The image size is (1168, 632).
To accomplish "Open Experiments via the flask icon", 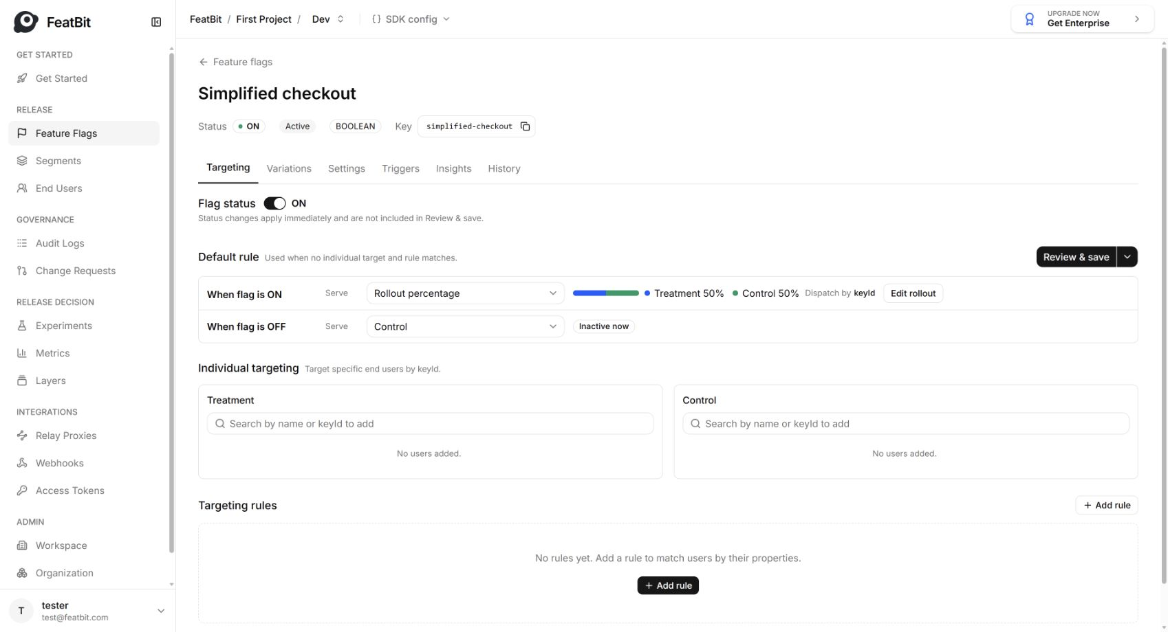I will (22, 326).
